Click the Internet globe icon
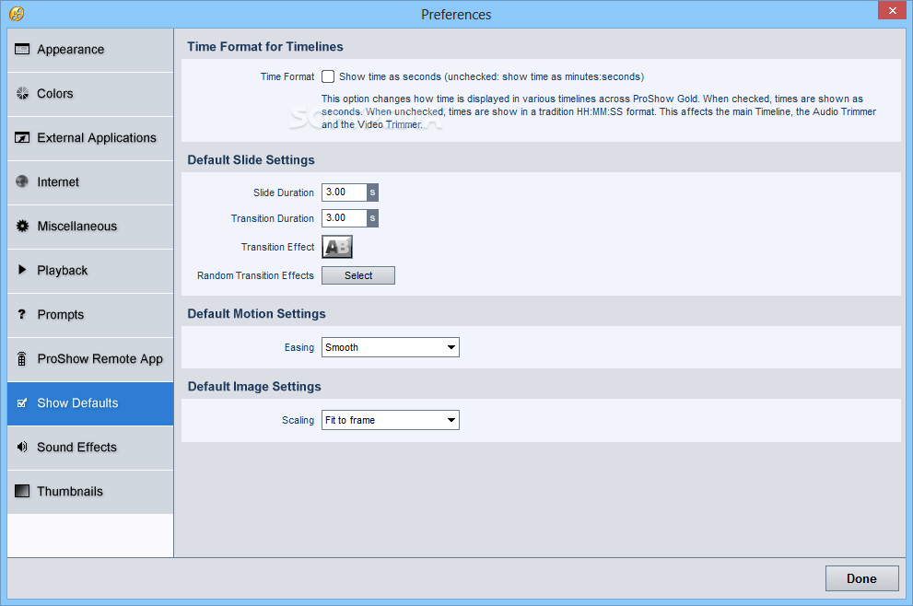Viewport: 913px width, 606px height. click(x=22, y=181)
